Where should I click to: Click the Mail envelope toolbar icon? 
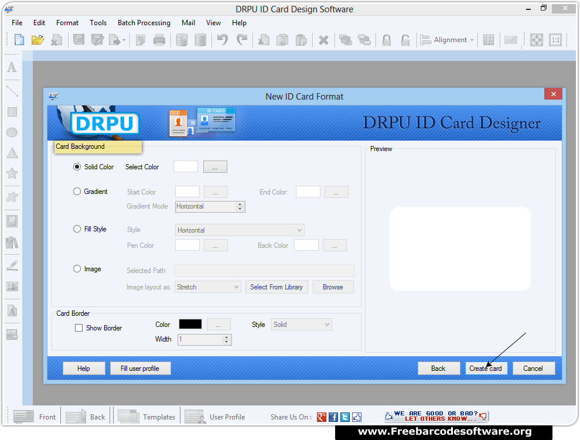[511, 40]
